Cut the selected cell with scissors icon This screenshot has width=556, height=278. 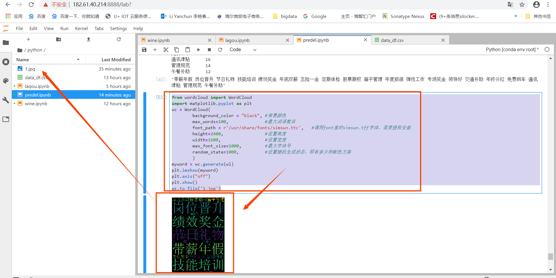point(166,49)
